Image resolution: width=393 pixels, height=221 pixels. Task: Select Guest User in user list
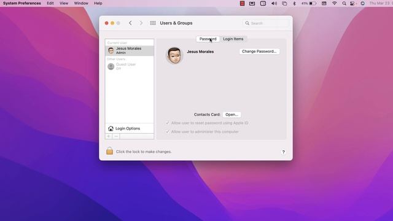[x=130, y=66]
